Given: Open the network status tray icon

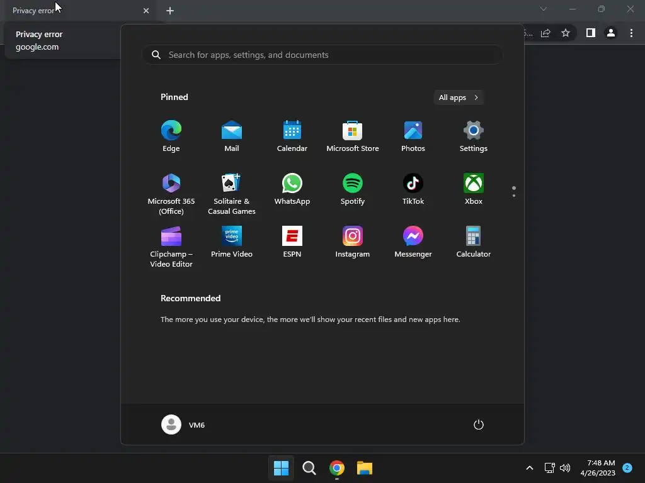Looking at the screenshot, I should [549, 468].
